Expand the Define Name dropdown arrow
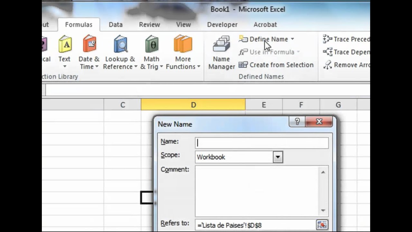 pyautogui.click(x=292, y=39)
